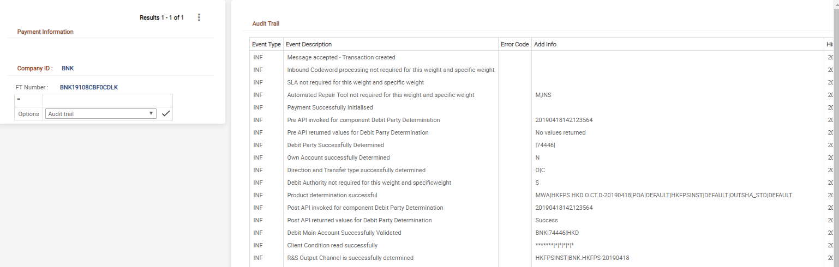Click the Results 1 - 1 of 1 label
This screenshot has width=839, height=267.
(x=161, y=18)
